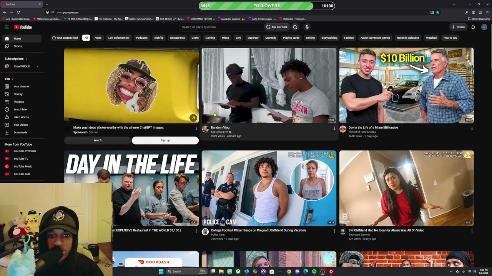Open the account avatar menu
492x276 pixels.
tap(484, 27)
